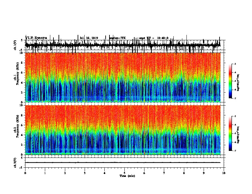Click the "2" kHz tick on ch.2 frequency axis
Image resolution: width=252 pixels, height=194 pixels.
pyautogui.click(x=22, y=145)
